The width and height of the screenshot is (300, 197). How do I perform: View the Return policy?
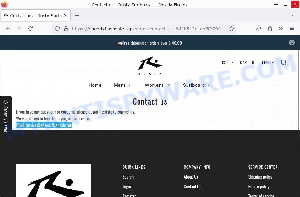(x=259, y=187)
